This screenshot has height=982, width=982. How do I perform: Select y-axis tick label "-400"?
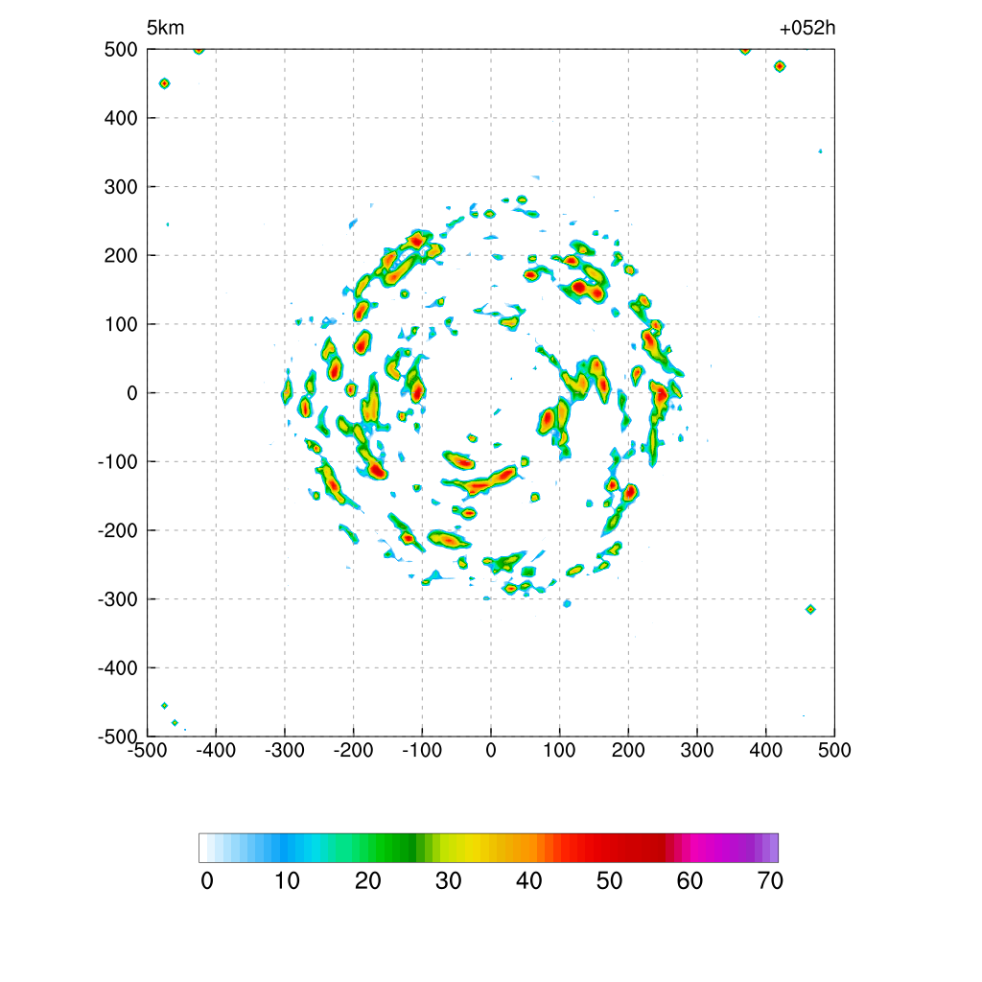coord(118,668)
